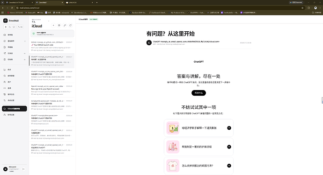This screenshot has height=175, width=323.
Task: Click the page vertical scrollbar thumb
Action: click(322, 100)
